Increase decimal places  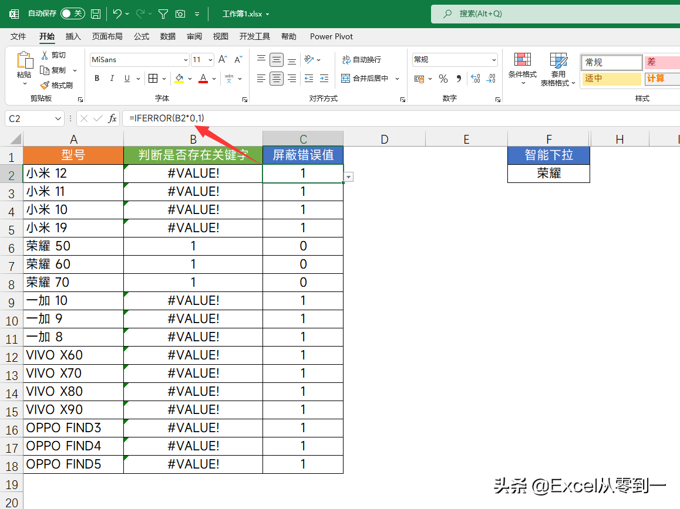point(475,79)
